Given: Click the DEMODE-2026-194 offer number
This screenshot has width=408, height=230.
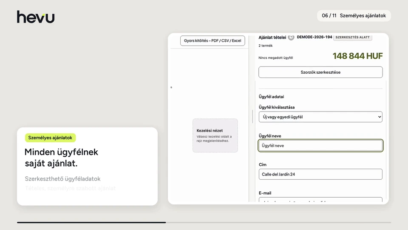Looking at the screenshot, I should 314,37.
